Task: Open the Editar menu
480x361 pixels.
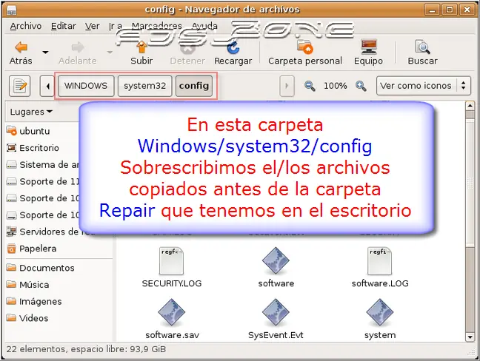Action: pos(64,27)
